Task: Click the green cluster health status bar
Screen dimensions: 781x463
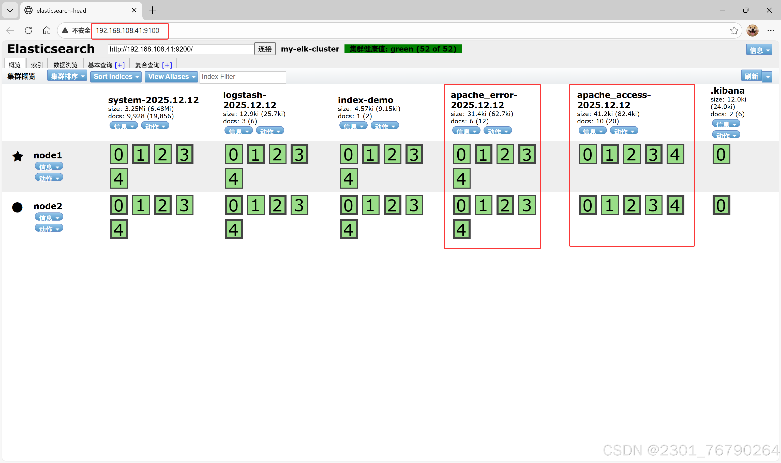Action: 403,49
